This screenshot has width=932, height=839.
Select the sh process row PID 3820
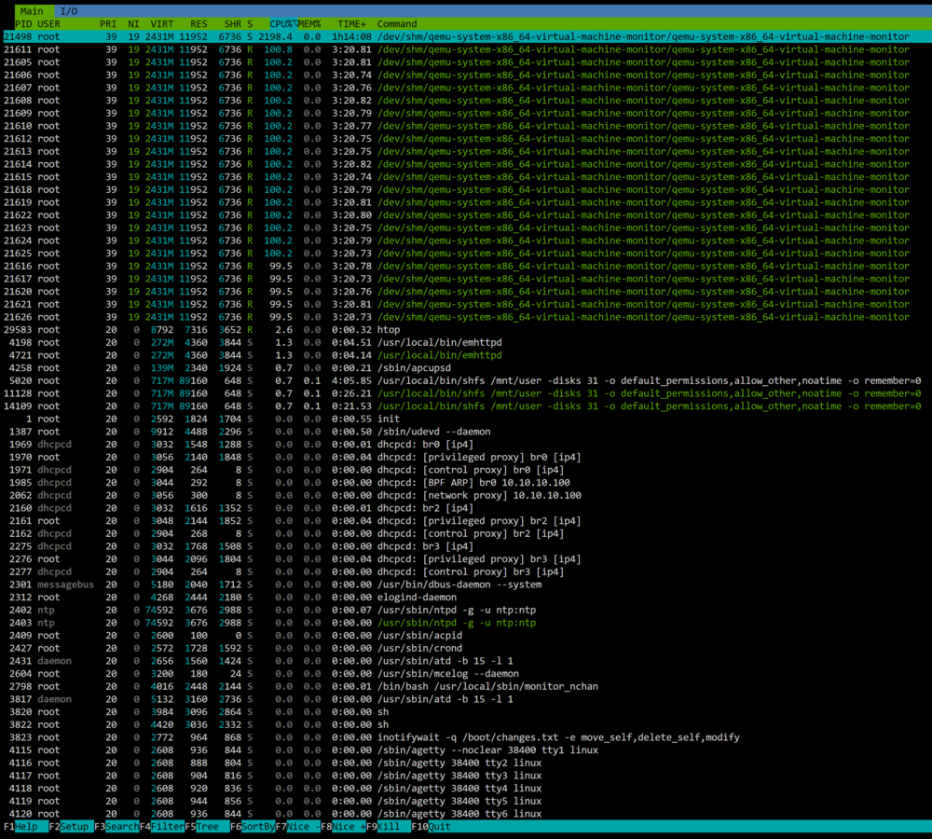(x=466, y=712)
